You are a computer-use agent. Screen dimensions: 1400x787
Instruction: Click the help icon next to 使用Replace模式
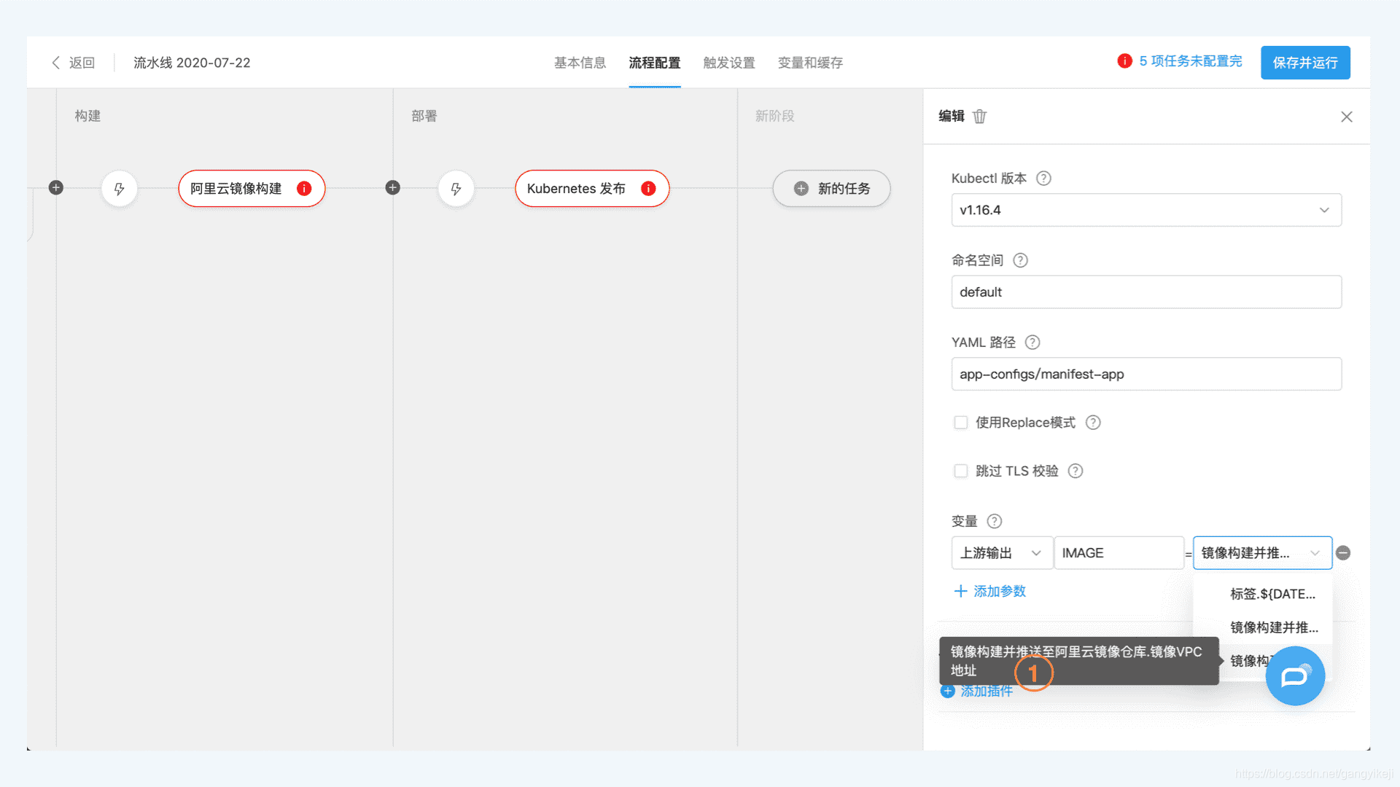tap(1092, 423)
